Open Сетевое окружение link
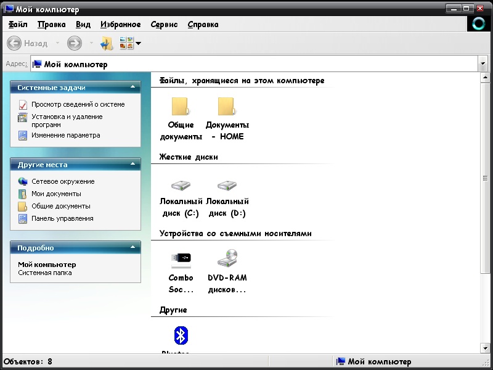Image resolution: width=493 pixels, height=370 pixels. [63, 181]
